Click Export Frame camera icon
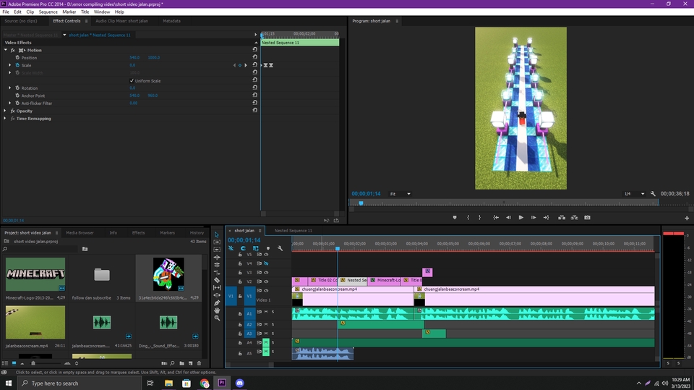This screenshot has width=694, height=390. 587,218
